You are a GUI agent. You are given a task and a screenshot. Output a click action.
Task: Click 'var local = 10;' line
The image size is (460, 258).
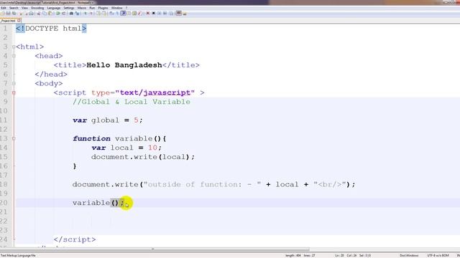click(x=126, y=148)
